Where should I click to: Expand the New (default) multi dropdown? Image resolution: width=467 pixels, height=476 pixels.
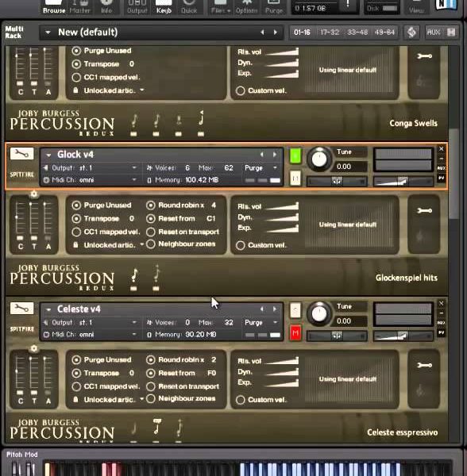click(x=48, y=33)
